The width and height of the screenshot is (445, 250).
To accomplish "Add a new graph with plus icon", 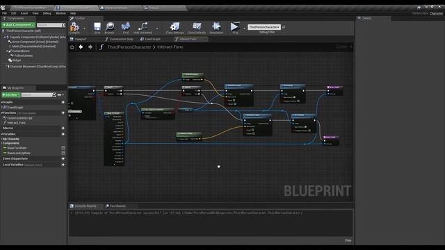I will coord(63,102).
